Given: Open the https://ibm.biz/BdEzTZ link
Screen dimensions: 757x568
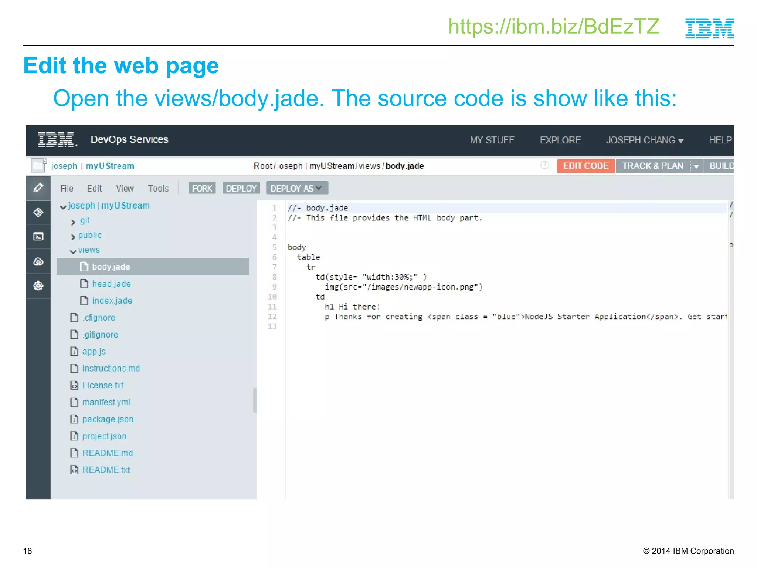Looking at the screenshot, I should [x=554, y=27].
